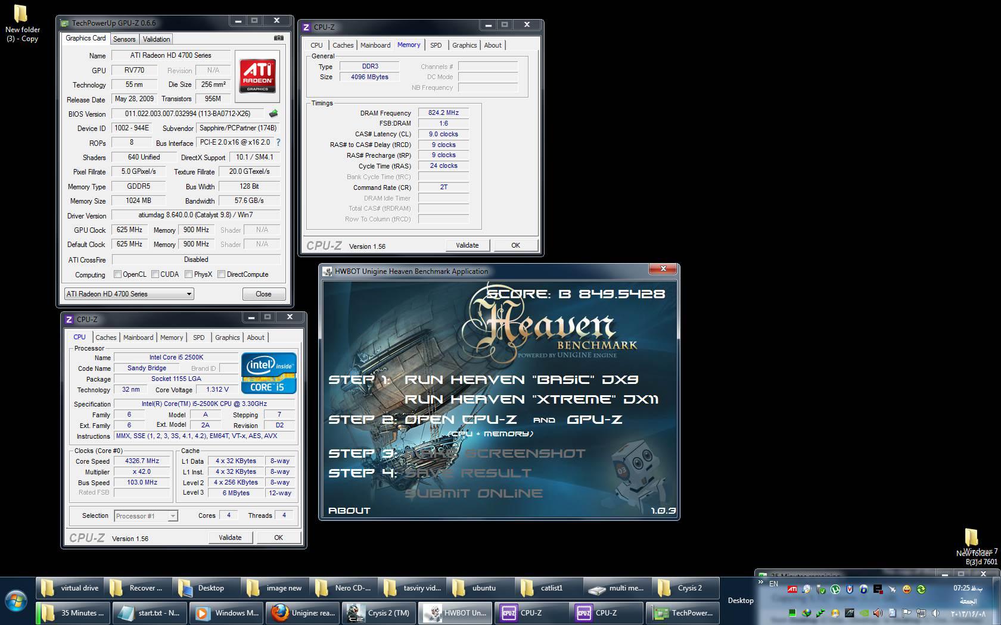Click the DRAM Frequency value 824.2 MHz
This screenshot has height=625, width=1001.
[443, 112]
